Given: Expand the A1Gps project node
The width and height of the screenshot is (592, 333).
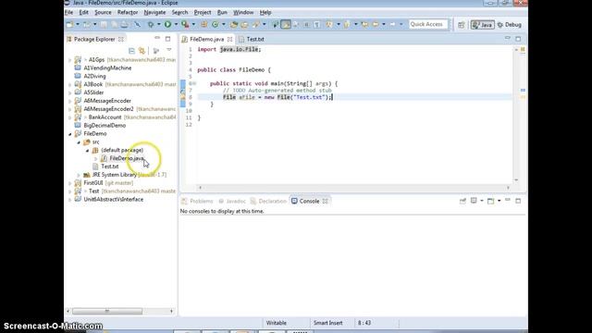Looking at the screenshot, I should [x=70, y=60].
